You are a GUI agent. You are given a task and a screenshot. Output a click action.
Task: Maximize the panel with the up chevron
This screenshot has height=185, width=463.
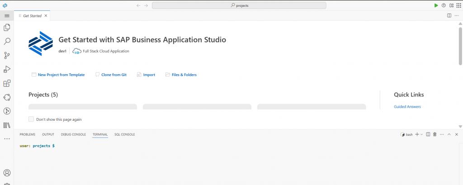tap(449, 134)
